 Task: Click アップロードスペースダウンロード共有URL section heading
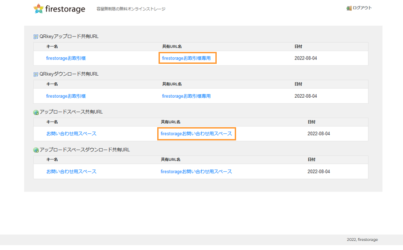(85, 150)
